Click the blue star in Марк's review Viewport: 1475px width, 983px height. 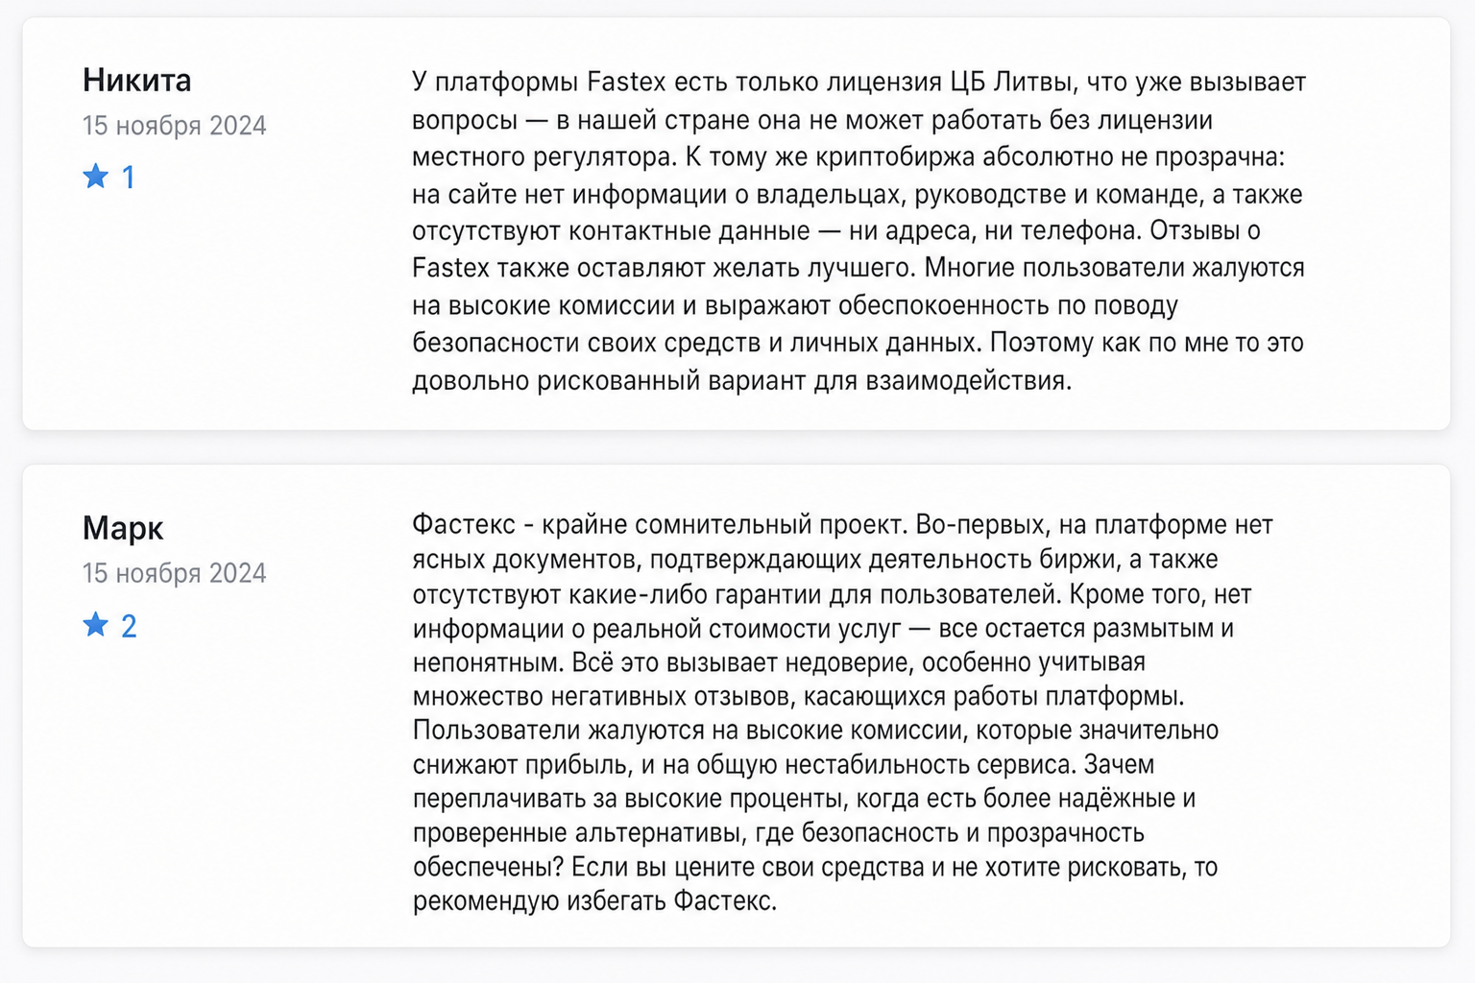point(95,625)
